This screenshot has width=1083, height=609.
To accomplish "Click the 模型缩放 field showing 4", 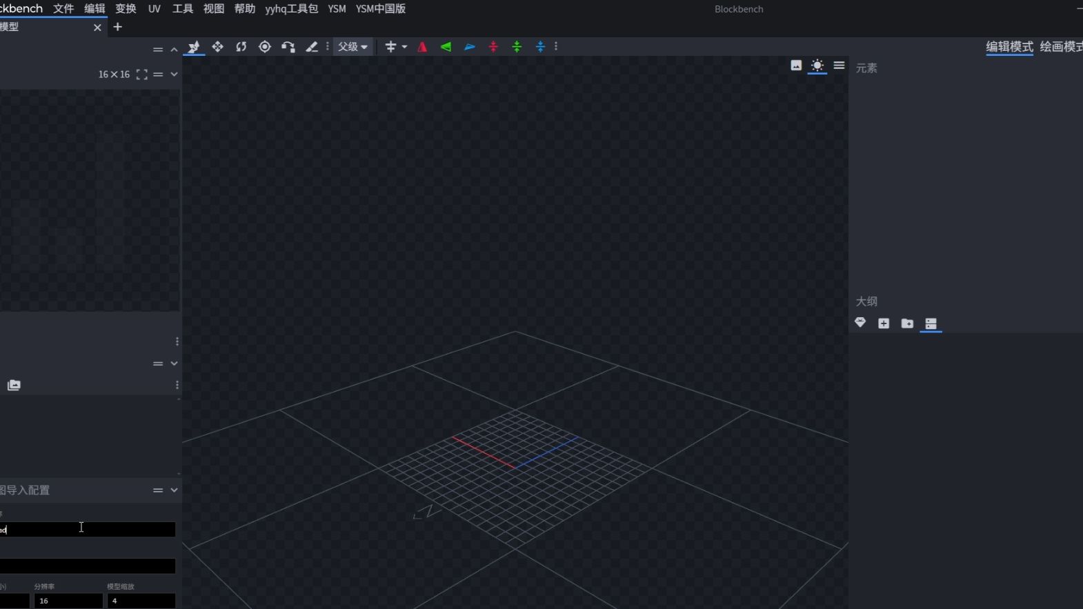I will (x=141, y=601).
